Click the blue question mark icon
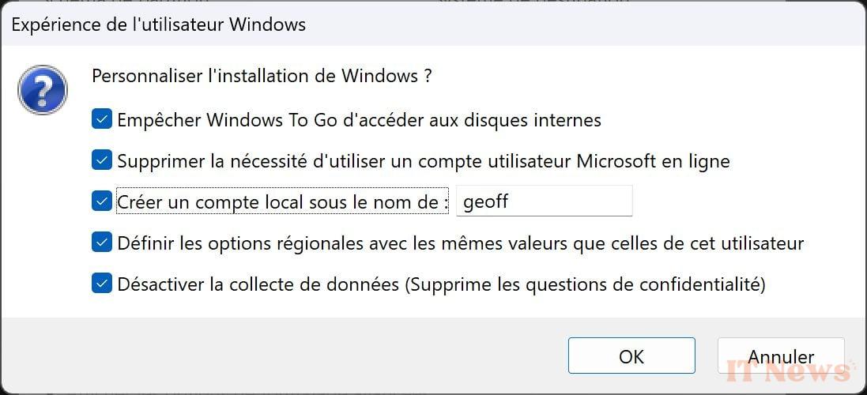Image resolution: width=867 pixels, height=395 pixels. (43, 89)
